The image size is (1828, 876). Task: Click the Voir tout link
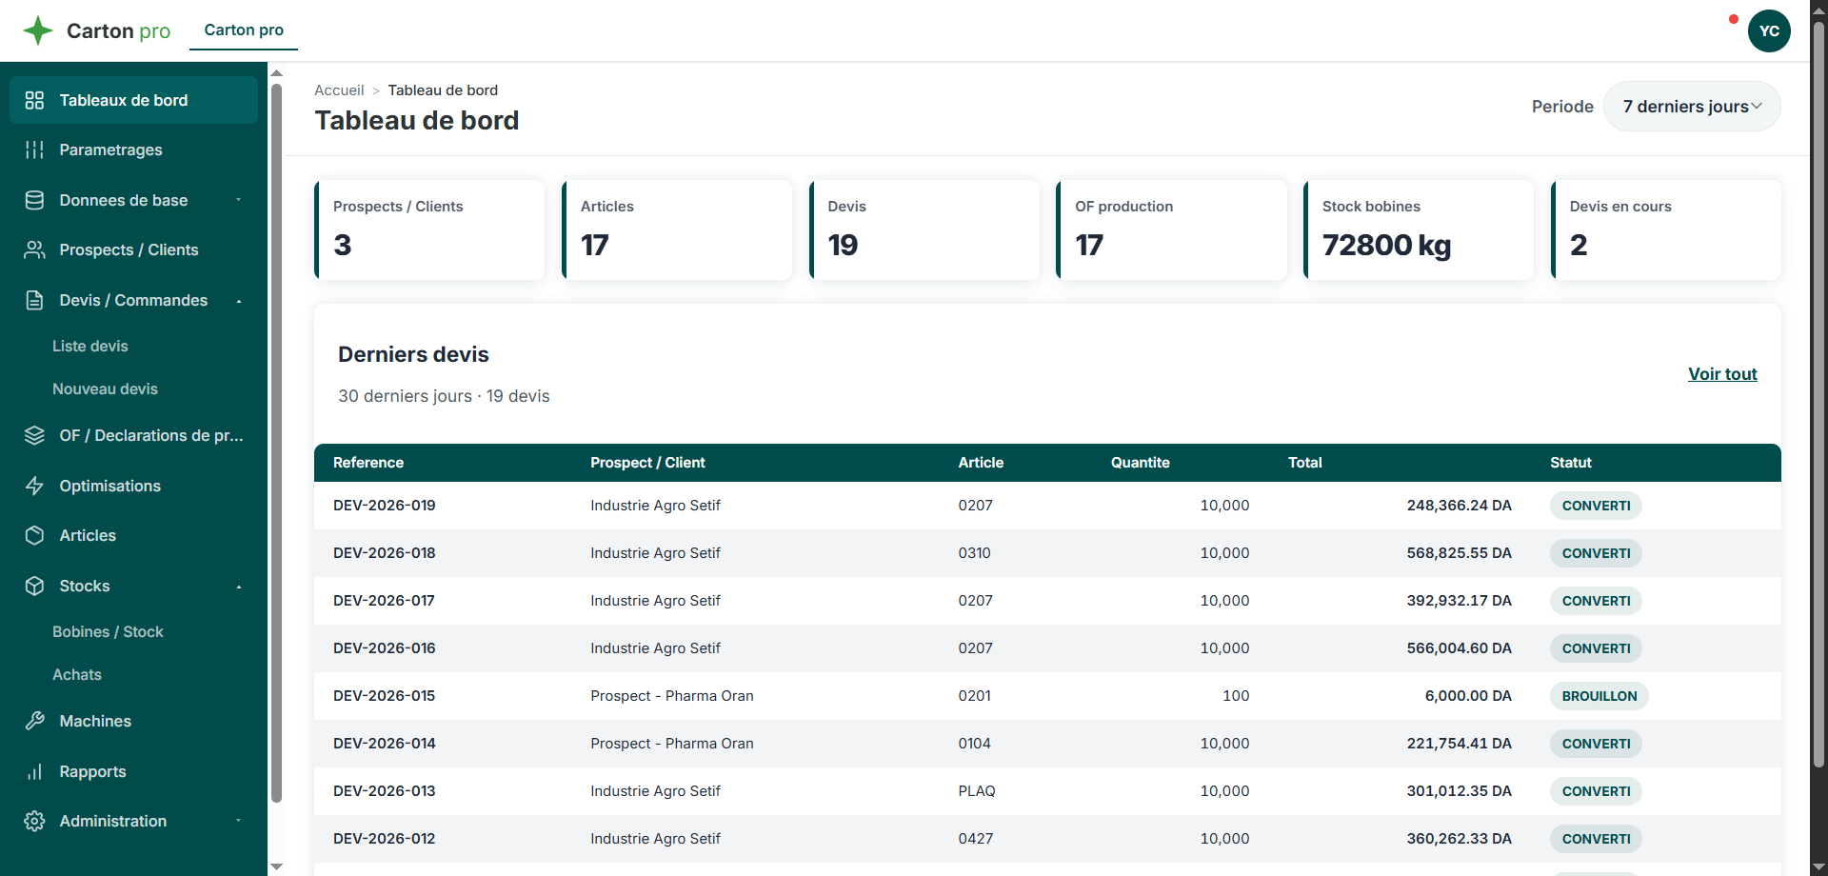pos(1722,374)
